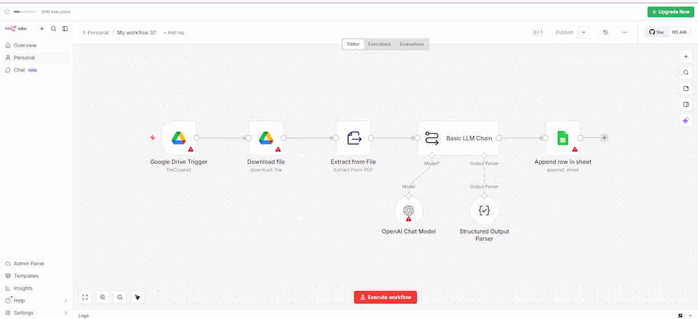Open the Download file Google Drive node
The height and width of the screenshot is (319, 698).
click(x=266, y=138)
